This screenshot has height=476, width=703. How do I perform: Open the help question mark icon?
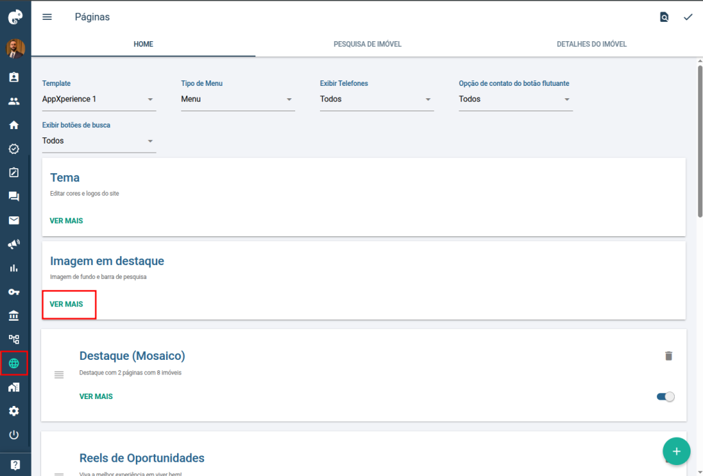pos(15,465)
